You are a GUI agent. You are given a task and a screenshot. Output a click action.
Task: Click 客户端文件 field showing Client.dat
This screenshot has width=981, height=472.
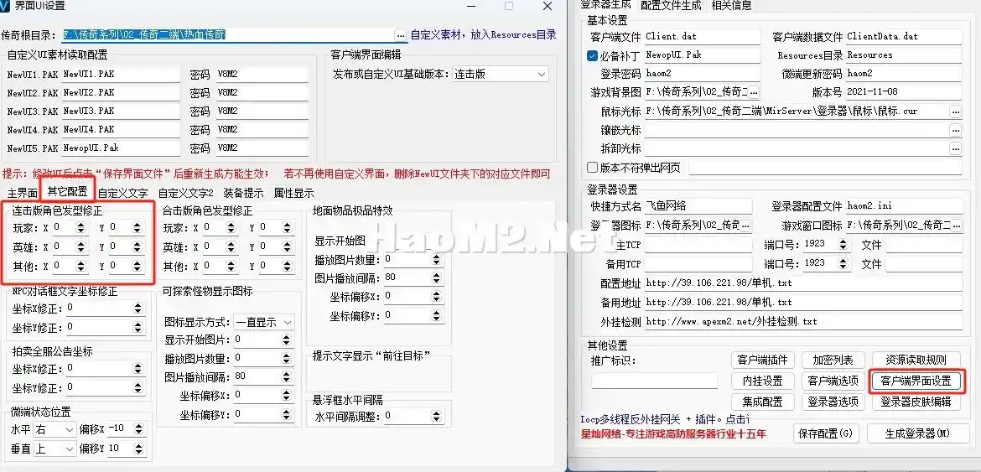(x=702, y=37)
